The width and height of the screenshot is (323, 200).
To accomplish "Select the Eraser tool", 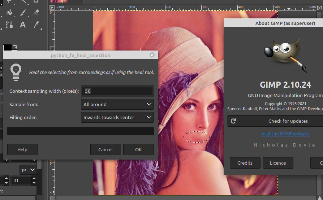I will (35, 12).
